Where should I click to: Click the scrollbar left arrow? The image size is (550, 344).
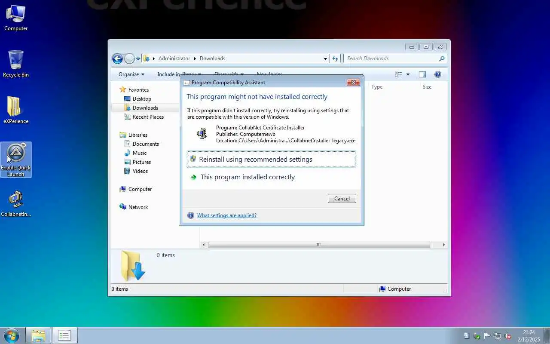204,245
